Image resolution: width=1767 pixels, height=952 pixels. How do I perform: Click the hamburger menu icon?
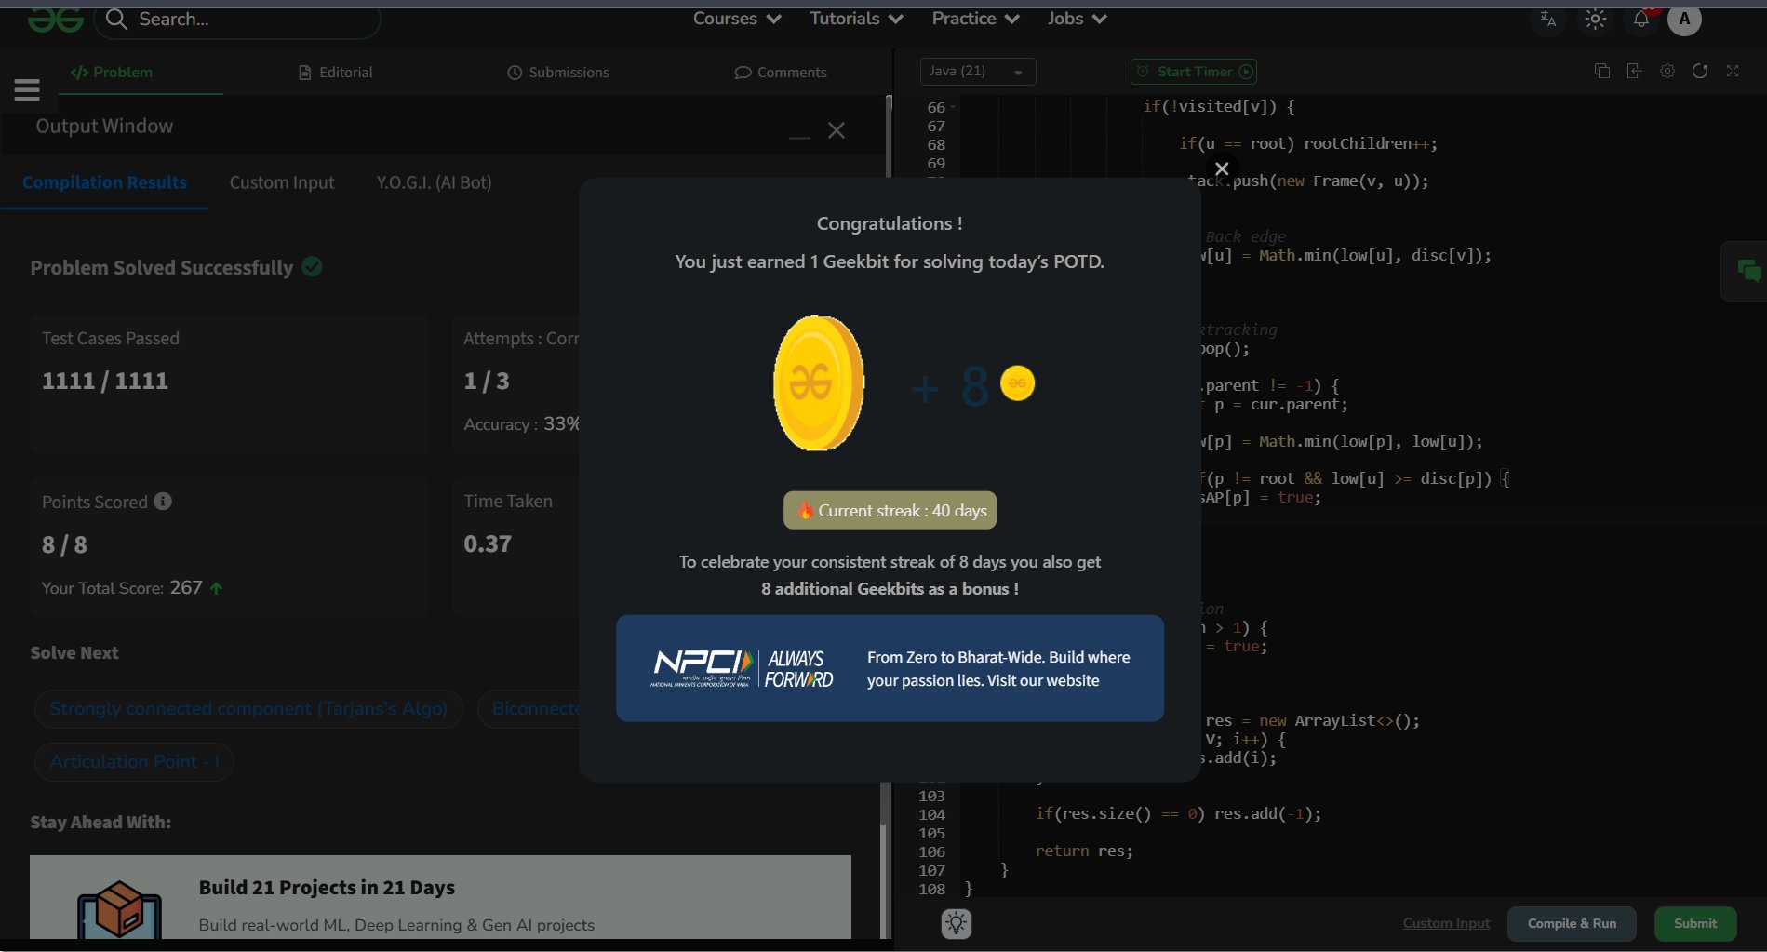click(27, 90)
